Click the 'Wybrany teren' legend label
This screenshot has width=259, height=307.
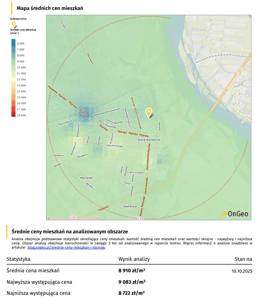click(x=18, y=19)
